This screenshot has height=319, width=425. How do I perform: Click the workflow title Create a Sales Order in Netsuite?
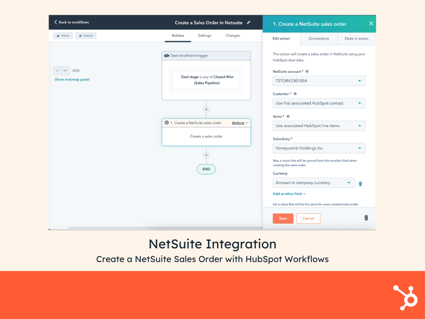[208, 23]
